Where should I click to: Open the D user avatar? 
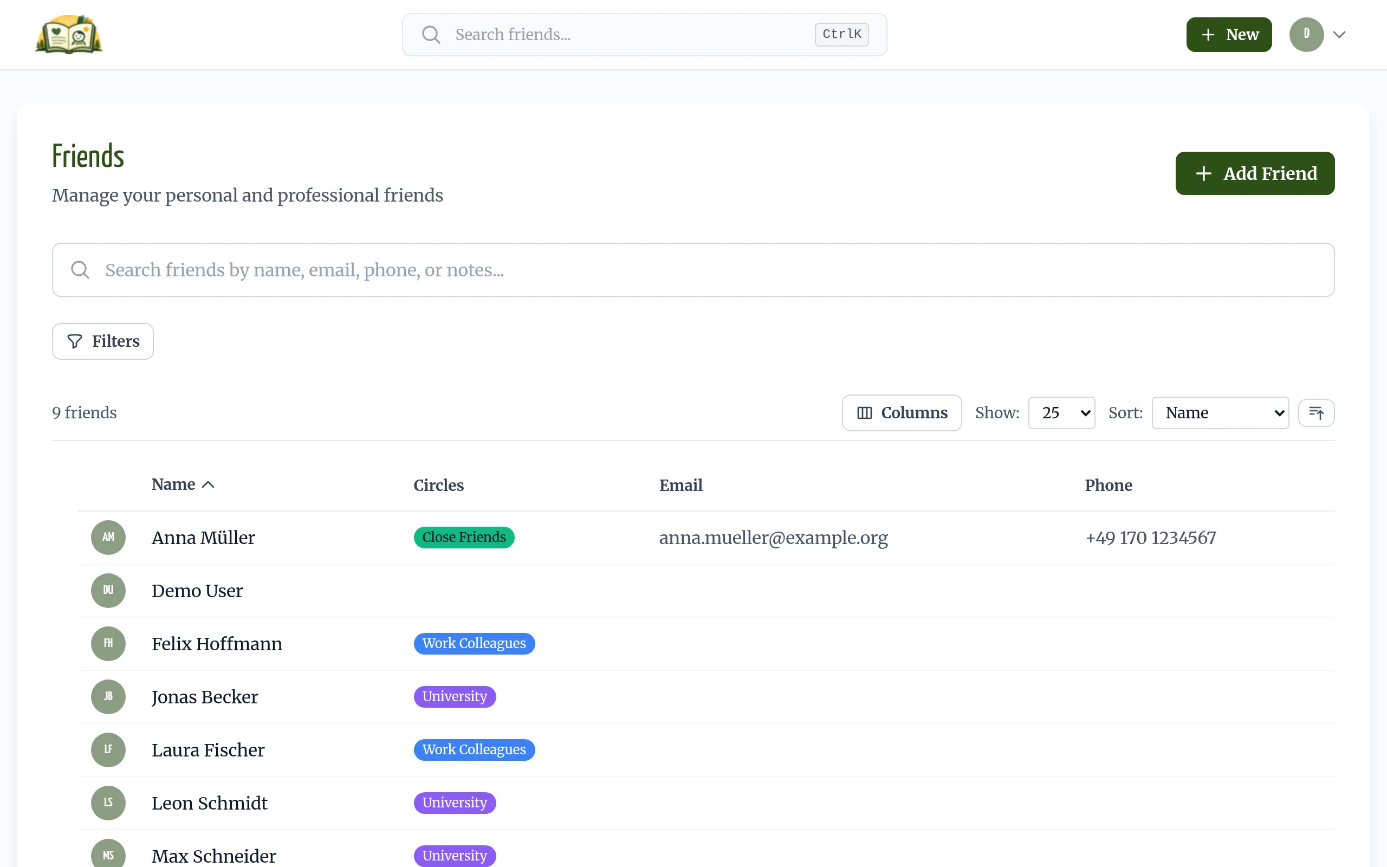tap(1306, 34)
